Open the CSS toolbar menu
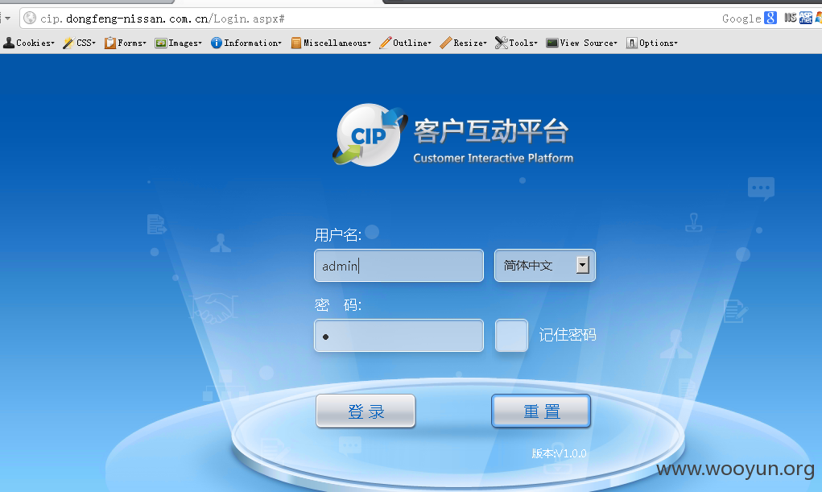 79,43
